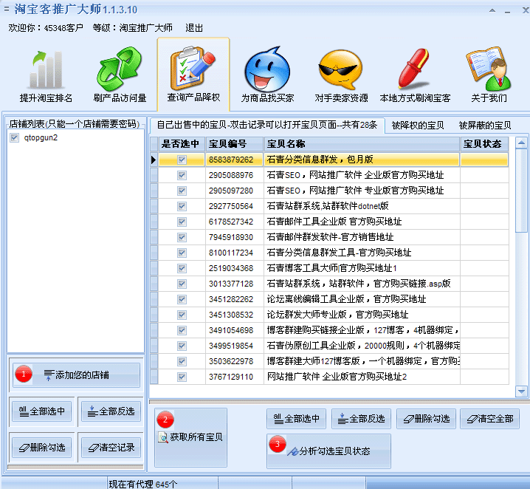This screenshot has width=530, height=489.
Task: Click item table 全部反选 button
Action: tap(361, 419)
